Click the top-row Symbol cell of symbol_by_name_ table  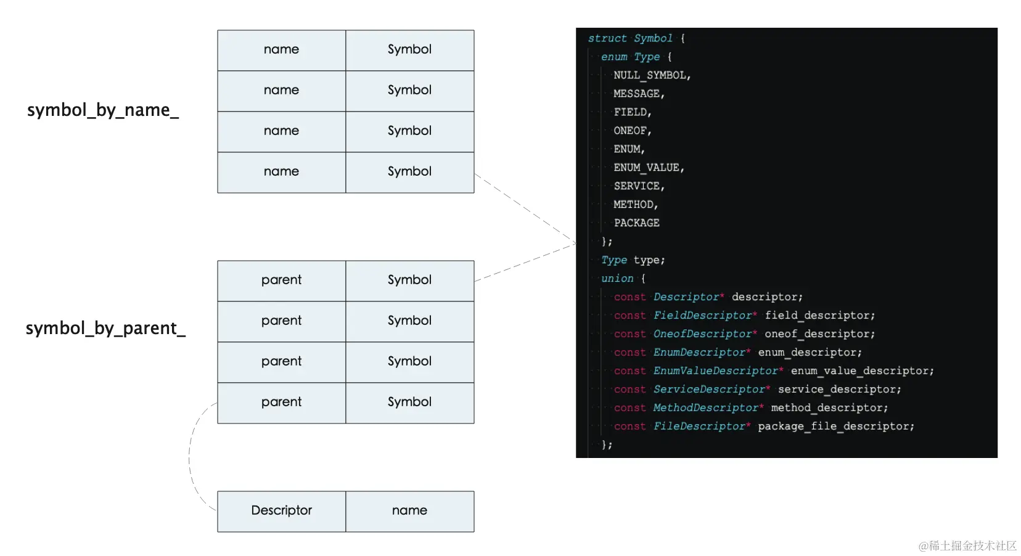pos(410,50)
